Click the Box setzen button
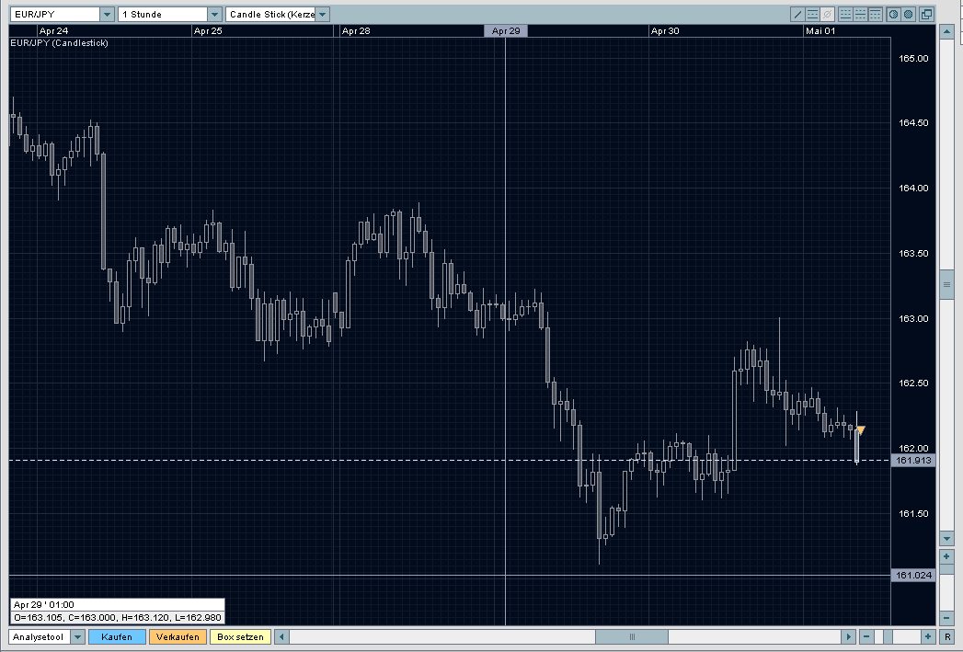 [x=240, y=636]
